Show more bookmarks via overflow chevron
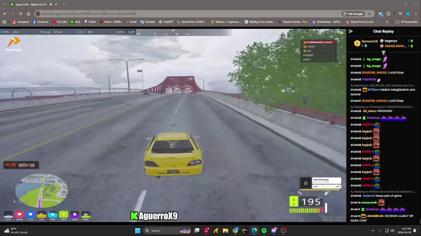421x236 pixels. [x=387, y=22]
